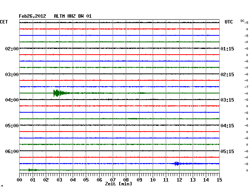Click the UTC timezone label
The width and height of the screenshot is (250, 190).
coord(228,22)
